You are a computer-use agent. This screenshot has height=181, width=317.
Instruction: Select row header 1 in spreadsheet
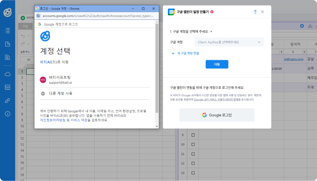point(22,72)
